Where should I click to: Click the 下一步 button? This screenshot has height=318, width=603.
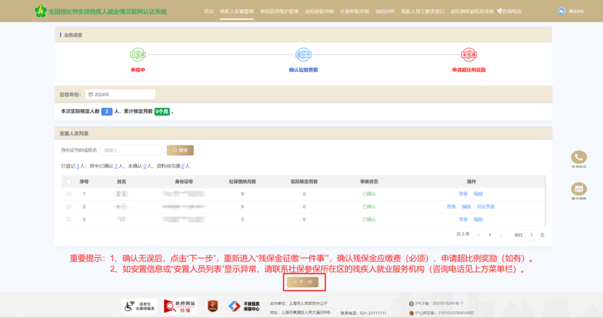pos(303,282)
